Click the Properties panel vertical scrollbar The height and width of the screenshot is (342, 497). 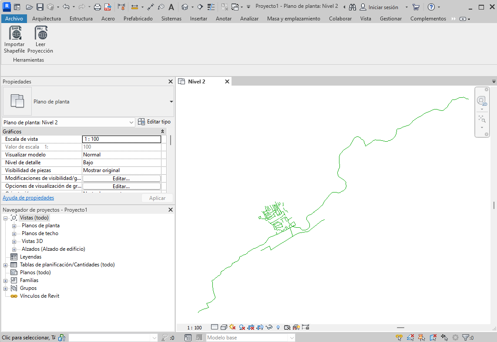click(170, 140)
